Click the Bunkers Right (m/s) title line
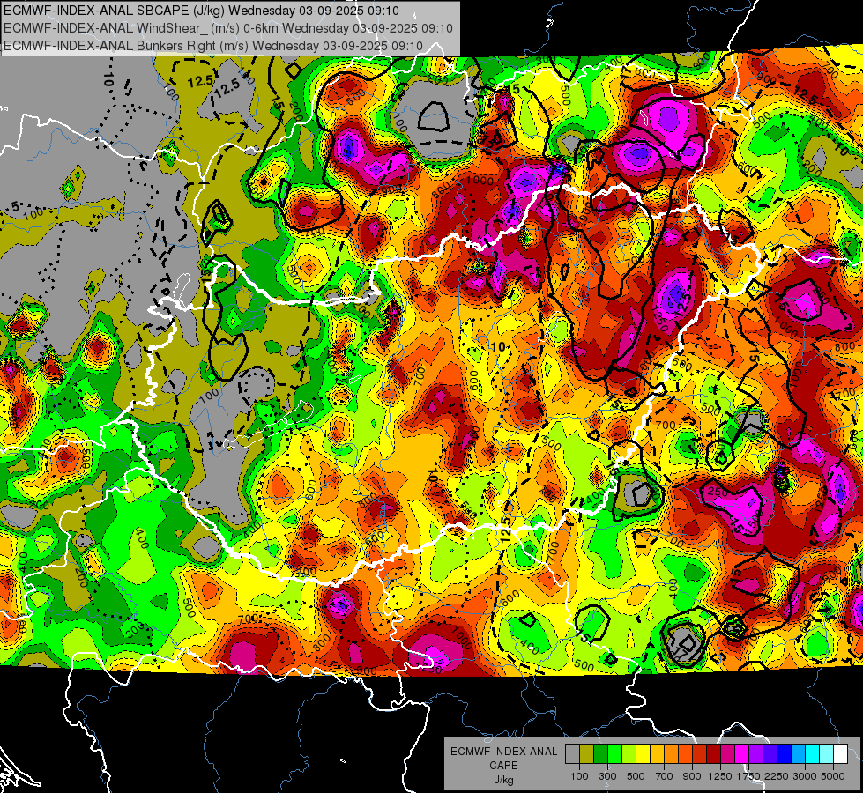The image size is (863, 793). pos(213,46)
